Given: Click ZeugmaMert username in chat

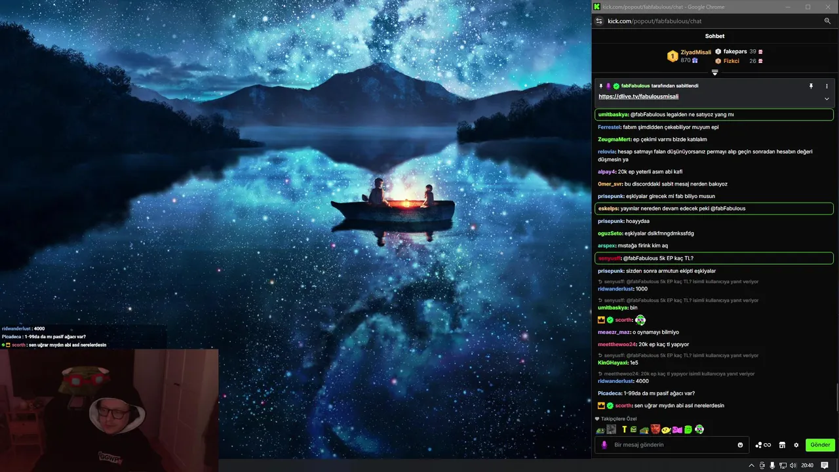Looking at the screenshot, I should point(614,139).
